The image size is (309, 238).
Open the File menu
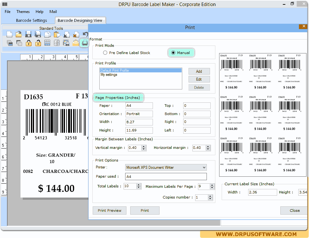pos(8,12)
